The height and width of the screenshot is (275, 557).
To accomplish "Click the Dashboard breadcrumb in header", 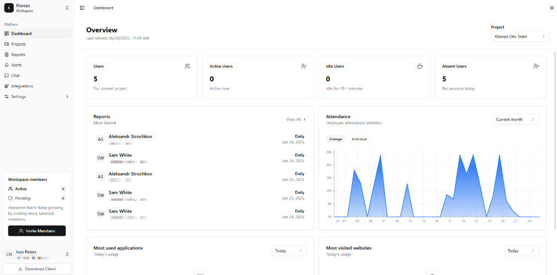I will 104,8.
